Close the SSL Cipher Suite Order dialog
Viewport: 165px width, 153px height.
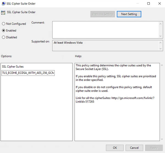[160, 4]
